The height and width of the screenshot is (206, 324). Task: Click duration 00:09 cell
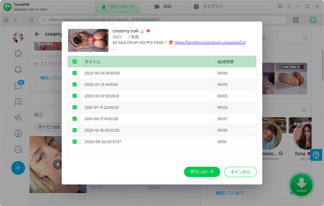pos(235,130)
